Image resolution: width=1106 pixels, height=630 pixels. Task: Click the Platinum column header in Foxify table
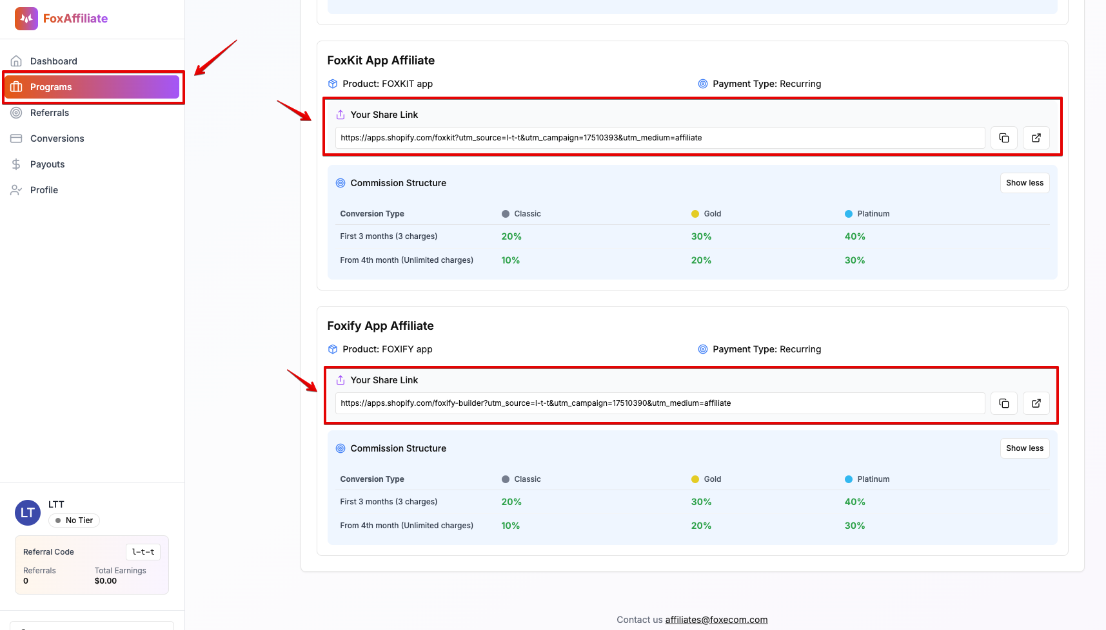click(867, 479)
